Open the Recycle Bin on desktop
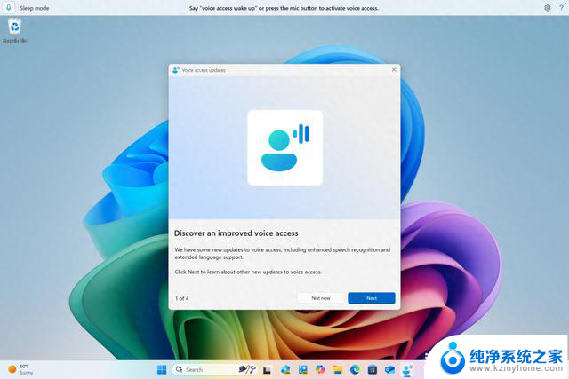 (15, 31)
